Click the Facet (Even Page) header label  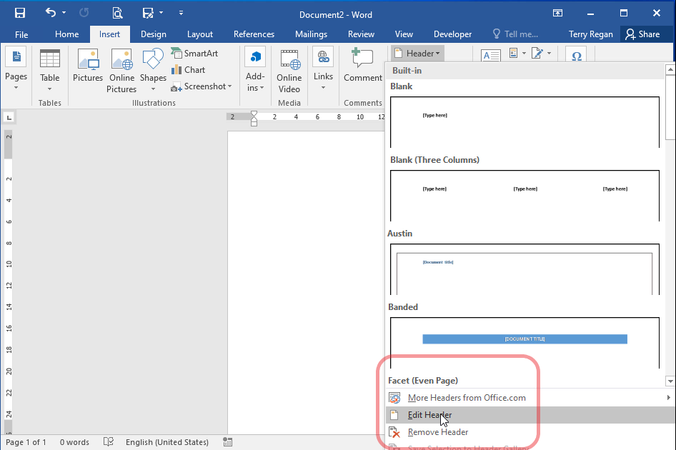[423, 381]
